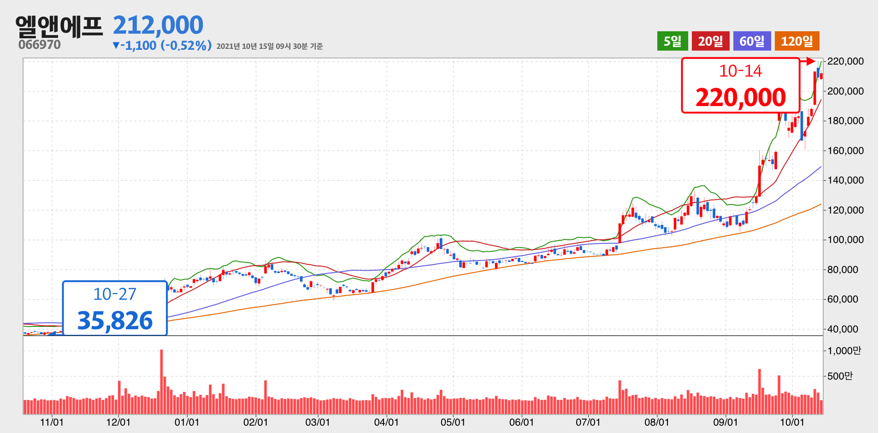Click the 10/01 date axis label
This screenshot has width=885, height=433.
(792, 422)
